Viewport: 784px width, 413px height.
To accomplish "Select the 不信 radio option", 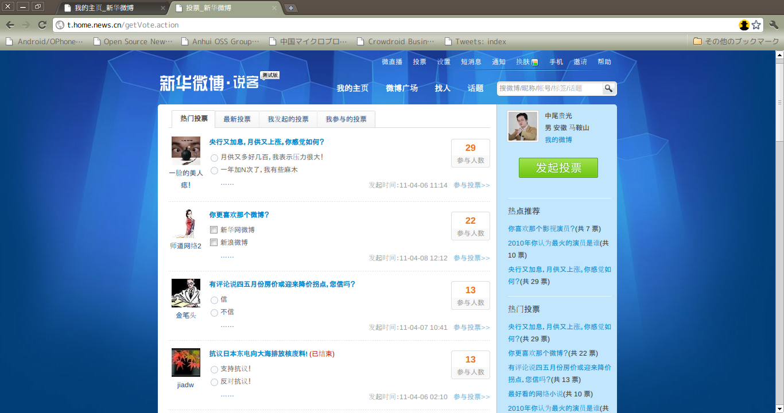I will click(214, 313).
